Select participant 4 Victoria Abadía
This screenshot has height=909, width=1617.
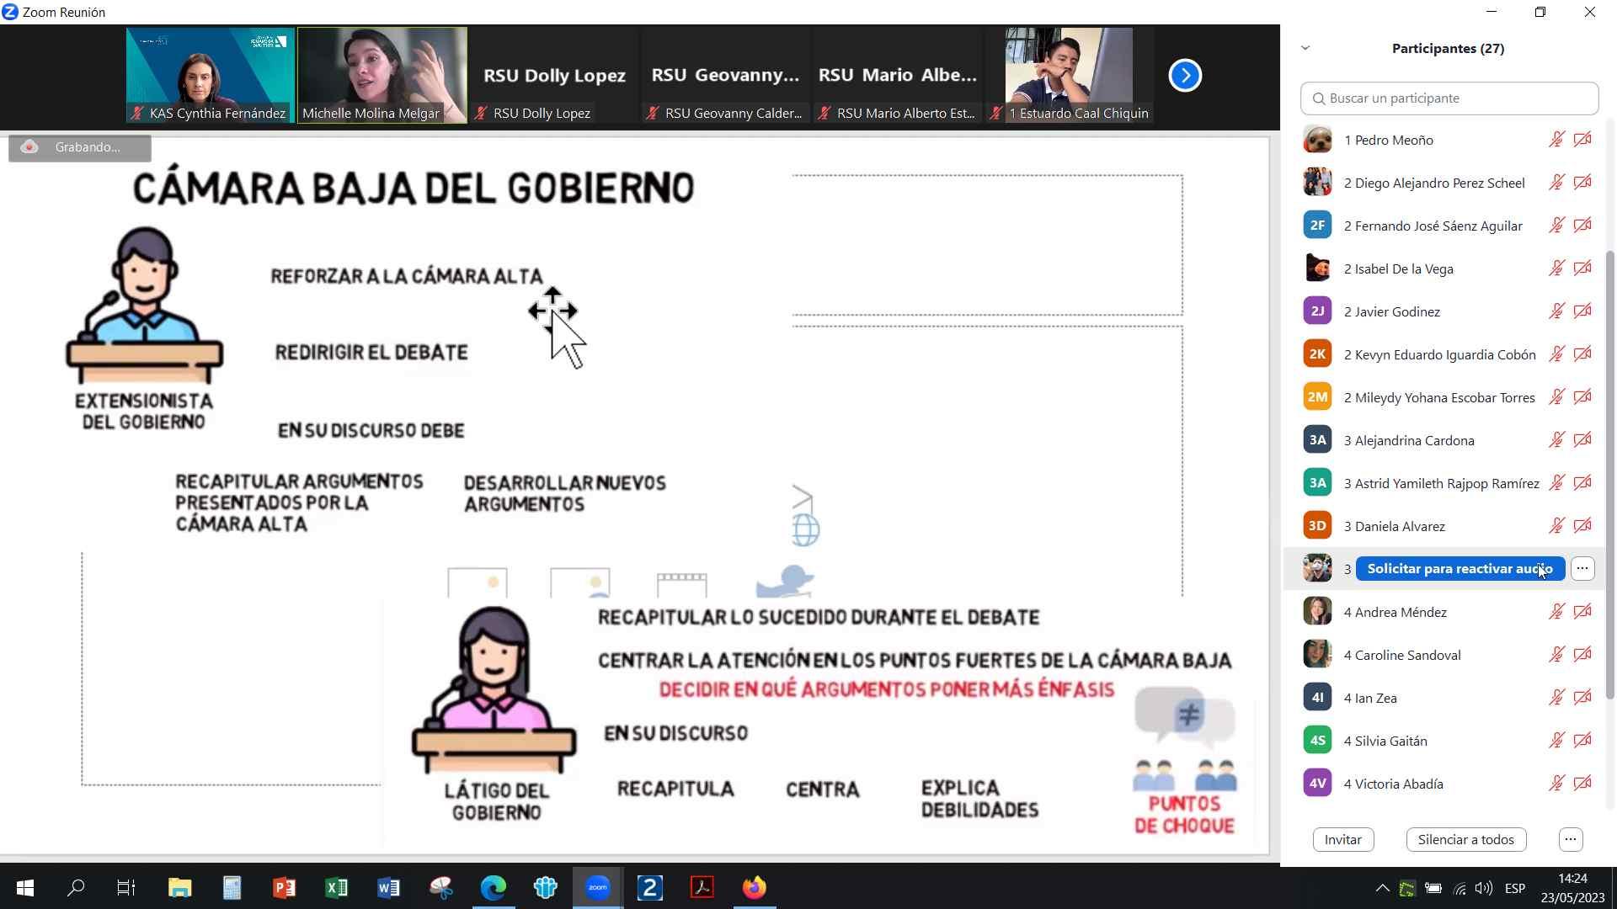pos(1393,784)
